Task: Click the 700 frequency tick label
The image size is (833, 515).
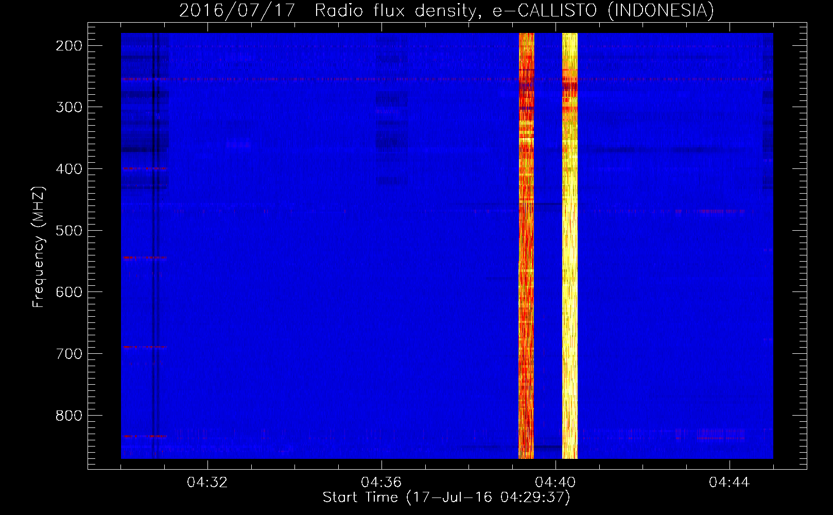Action: point(69,354)
